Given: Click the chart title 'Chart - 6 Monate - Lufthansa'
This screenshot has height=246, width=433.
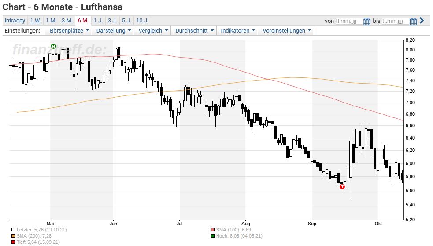Looking at the screenshot, I should tap(63, 7).
